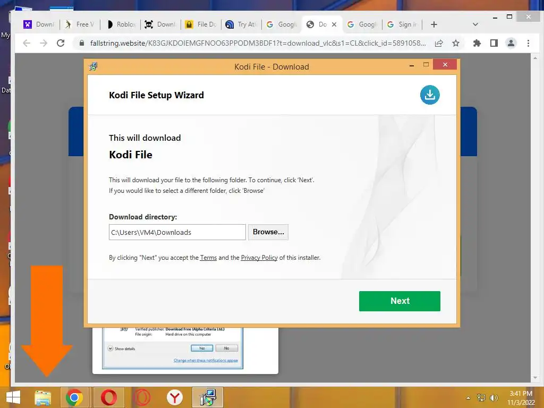Open Chrome profile avatar menu
This screenshot has height=408, width=544.
point(511,43)
